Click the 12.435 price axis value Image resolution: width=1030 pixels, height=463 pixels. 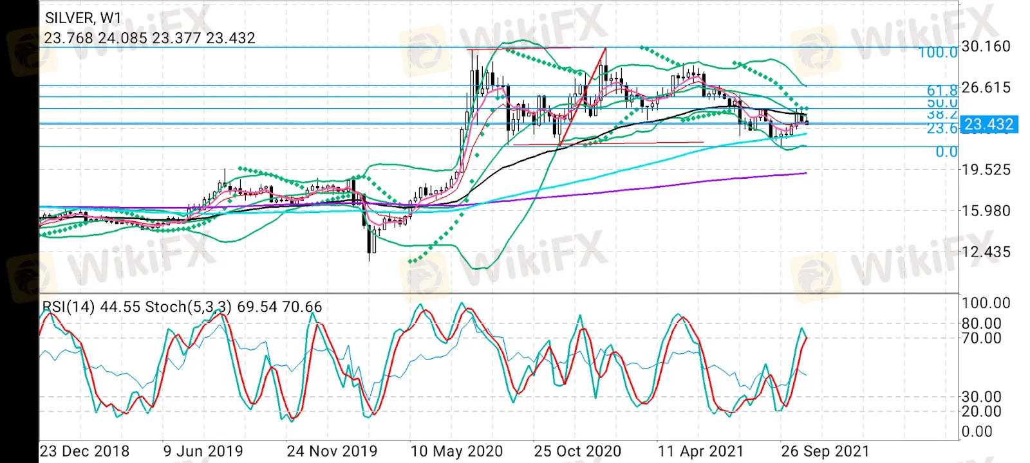tap(986, 252)
